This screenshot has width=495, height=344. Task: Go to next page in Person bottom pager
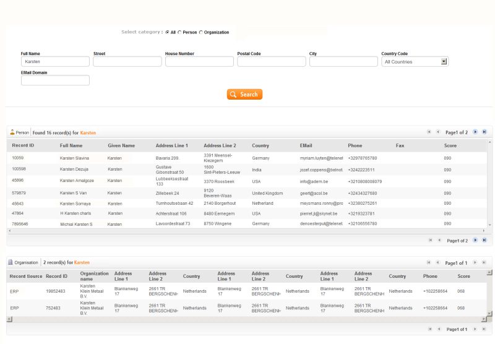pyautogui.click(x=475, y=240)
